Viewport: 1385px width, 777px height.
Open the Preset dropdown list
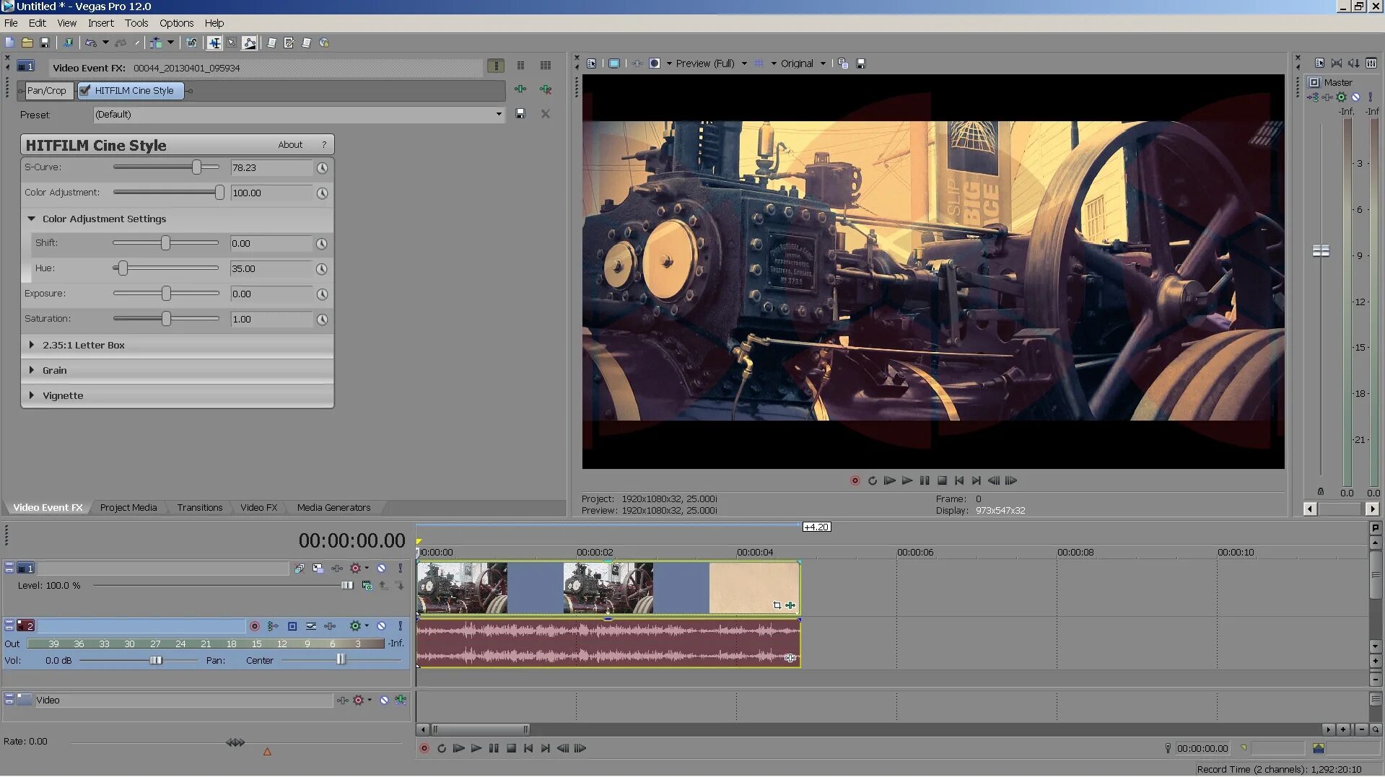click(498, 114)
